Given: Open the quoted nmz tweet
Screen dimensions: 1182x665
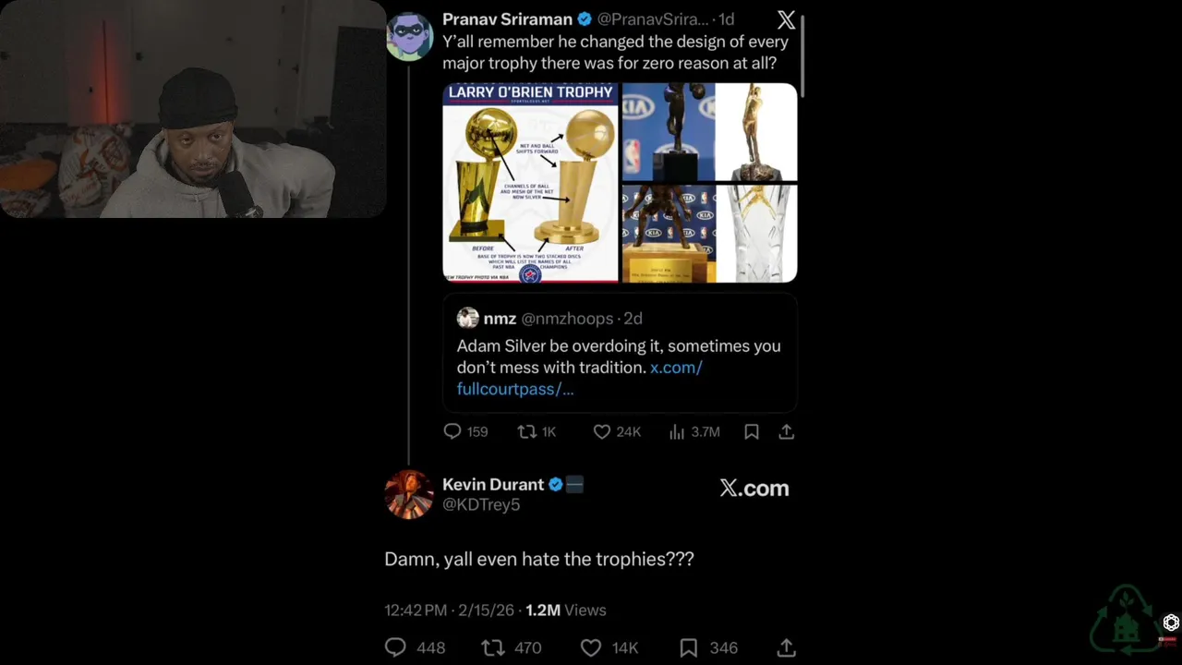Looking at the screenshot, I should pos(620,353).
